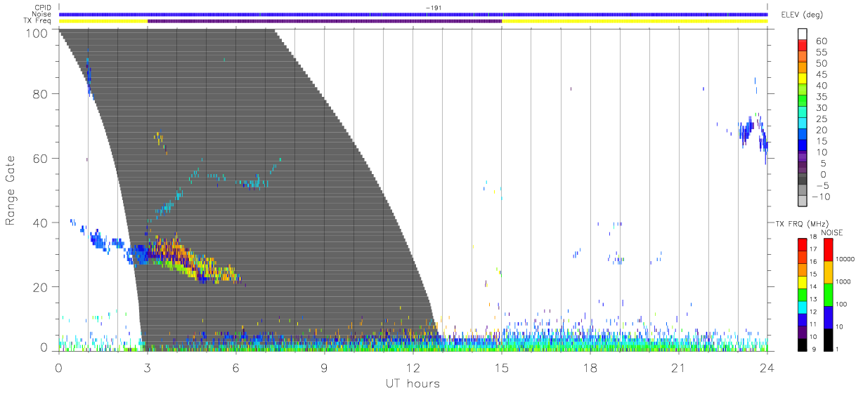The height and width of the screenshot is (398, 863).
Task: Select the 'ELEV (deg)' color bar title
Action: pos(803,14)
